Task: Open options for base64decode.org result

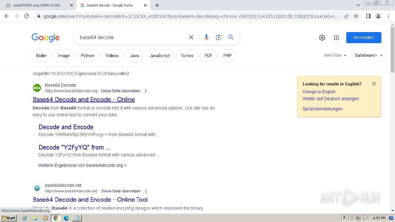Action: click(x=146, y=91)
